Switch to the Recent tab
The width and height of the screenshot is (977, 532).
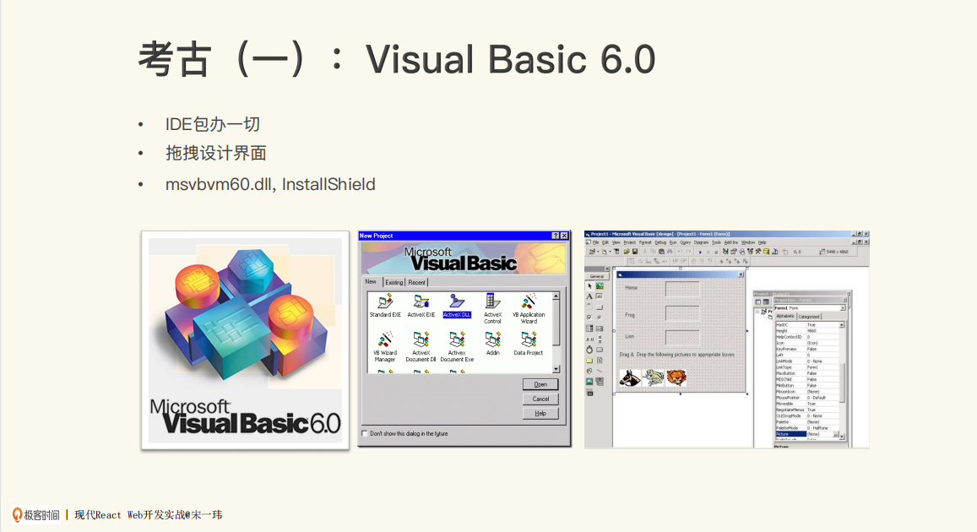(417, 282)
